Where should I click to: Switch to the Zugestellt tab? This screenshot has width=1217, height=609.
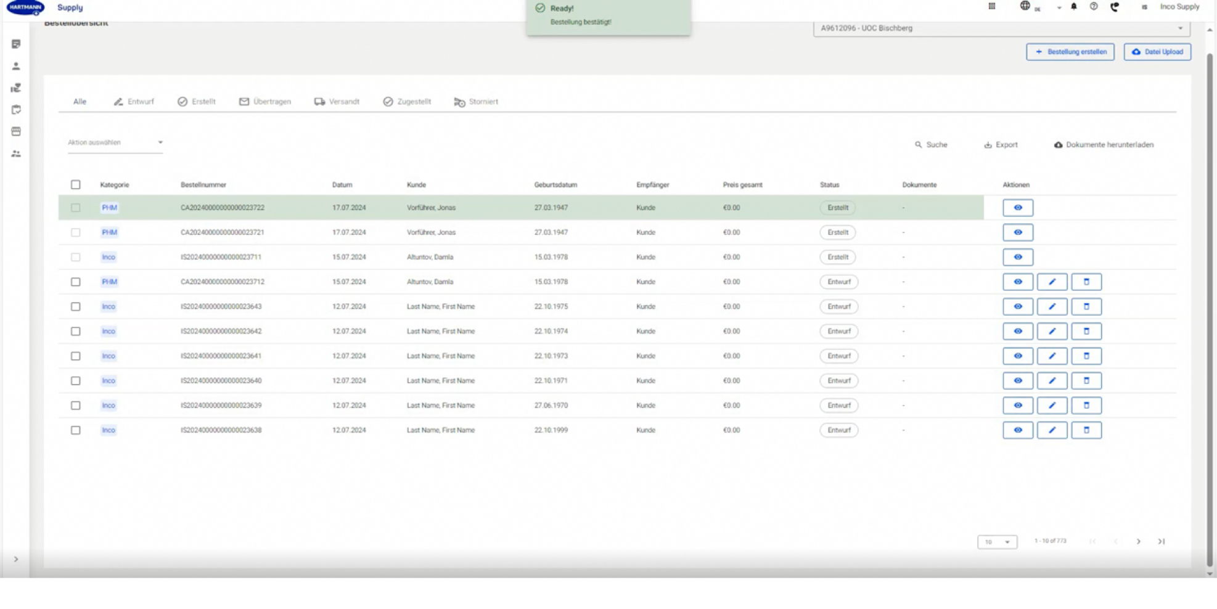click(407, 102)
